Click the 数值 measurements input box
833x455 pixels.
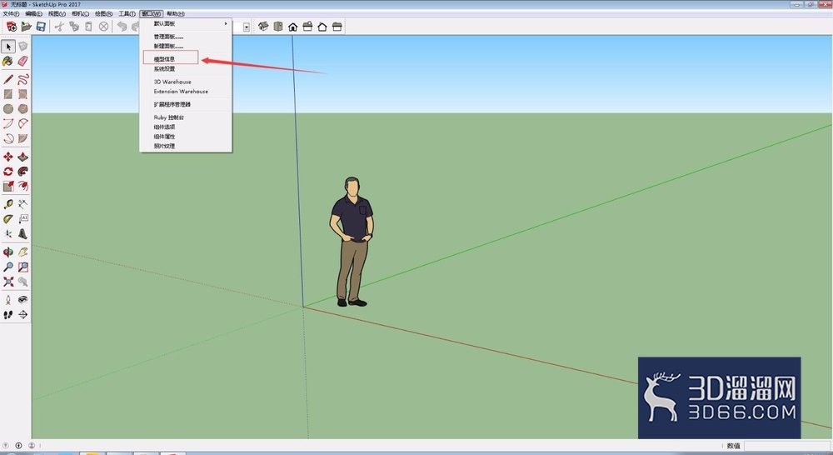pos(788,446)
